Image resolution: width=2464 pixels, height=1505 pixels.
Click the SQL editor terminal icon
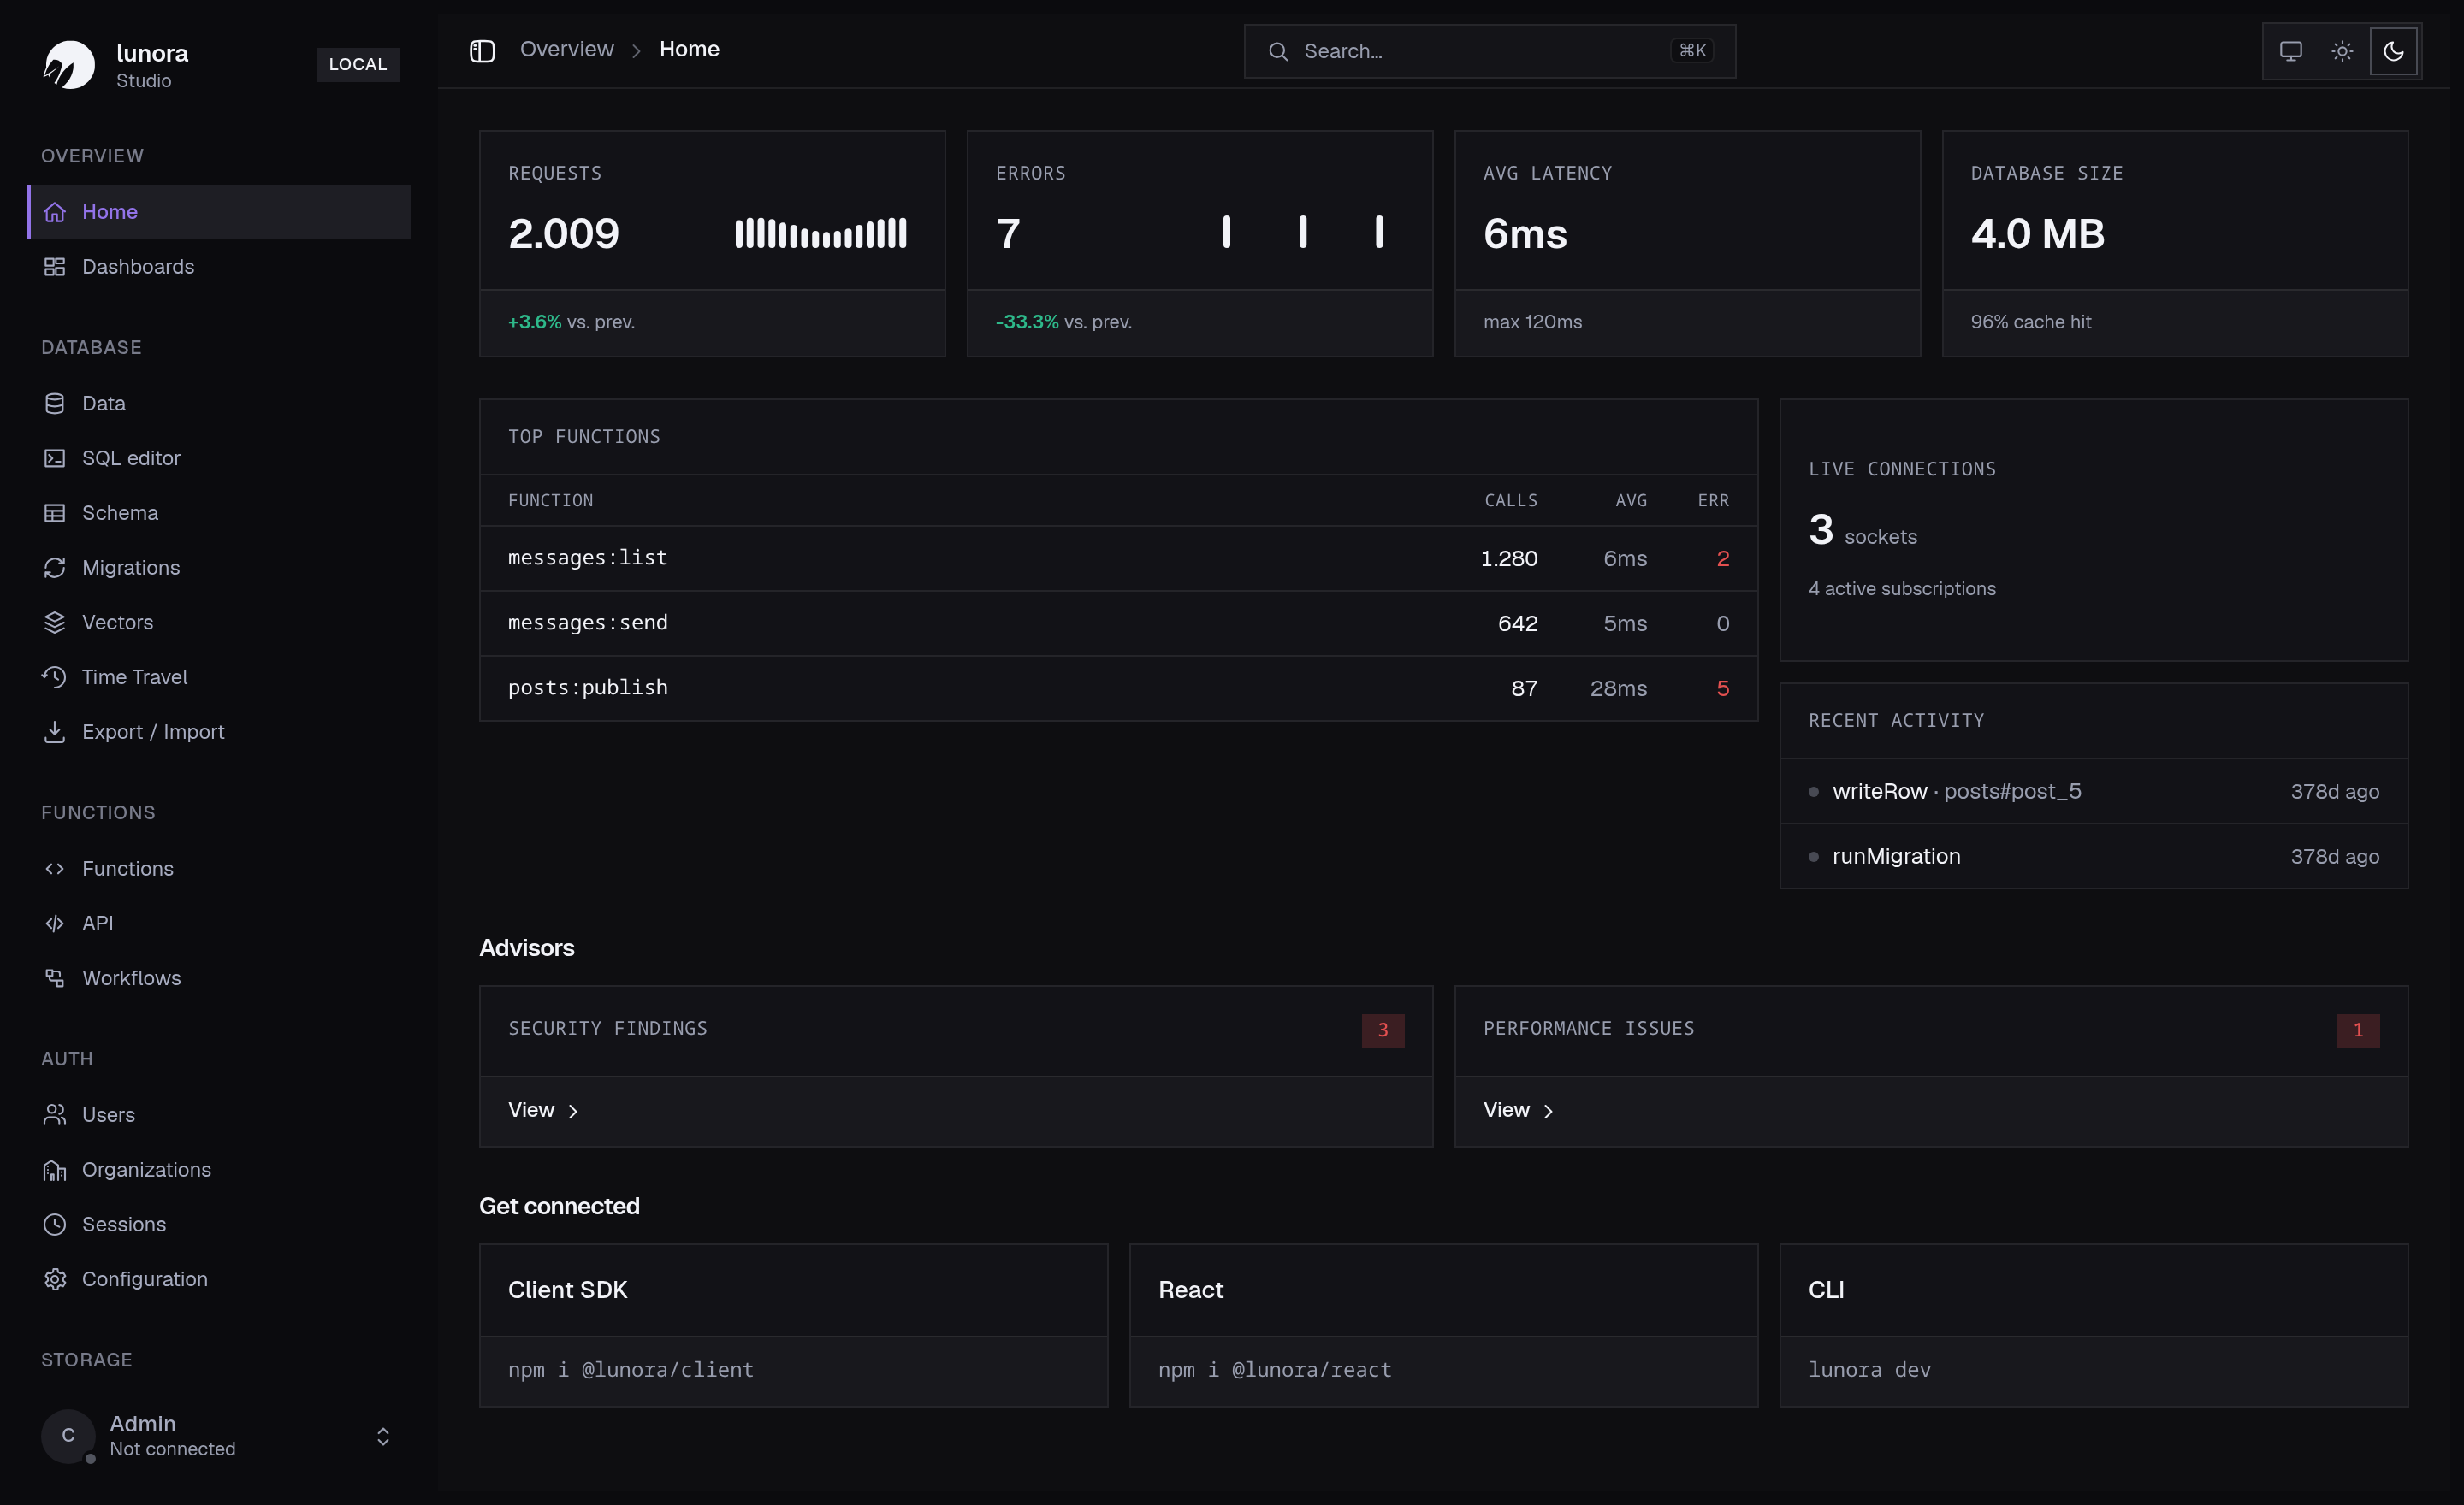tap(55, 457)
